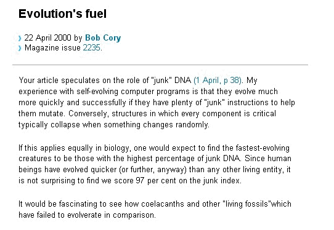Click the "Magazine issue" label text

[x=52, y=47]
